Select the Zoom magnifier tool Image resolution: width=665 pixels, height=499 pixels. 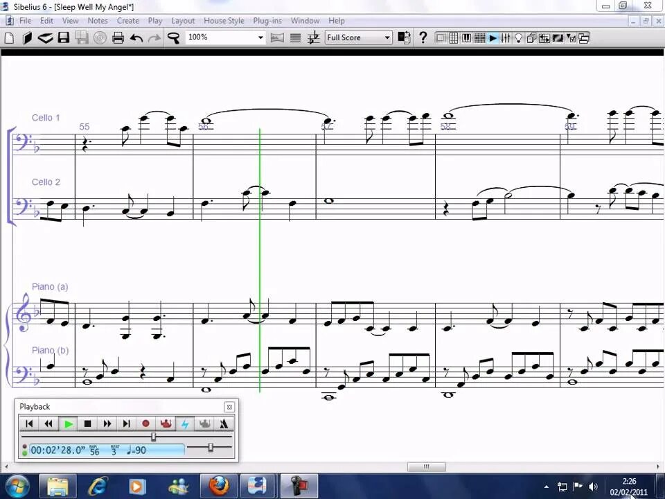click(174, 37)
